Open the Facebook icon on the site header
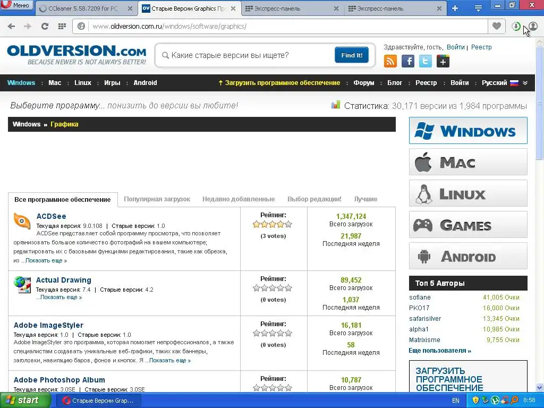This screenshot has height=408, width=544. [x=407, y=62]
